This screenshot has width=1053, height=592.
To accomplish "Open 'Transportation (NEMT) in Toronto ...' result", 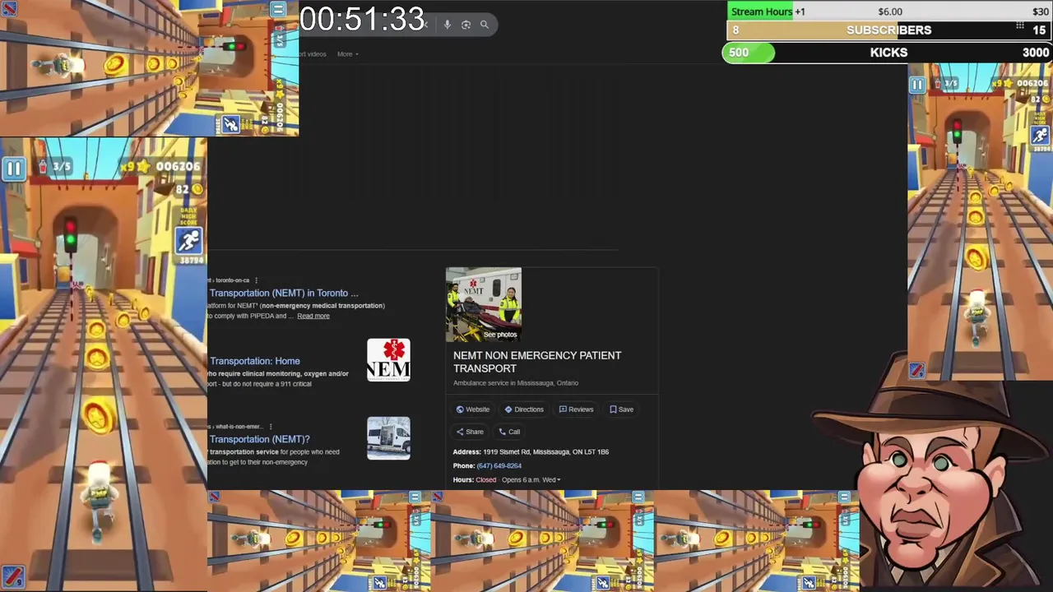I will (284, 293).
